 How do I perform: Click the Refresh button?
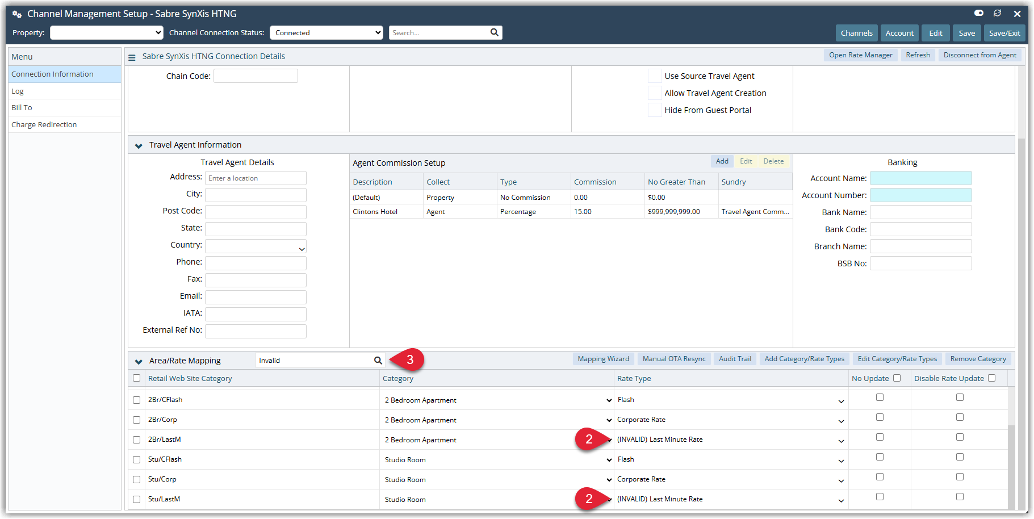(918, 55)
